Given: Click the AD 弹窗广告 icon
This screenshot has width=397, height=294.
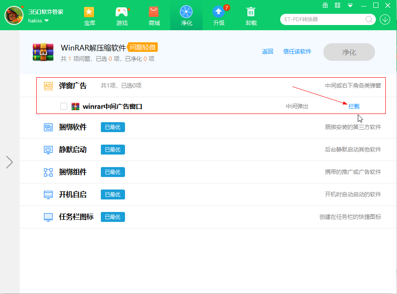Looking at the screenshot, I should [48, 86].
